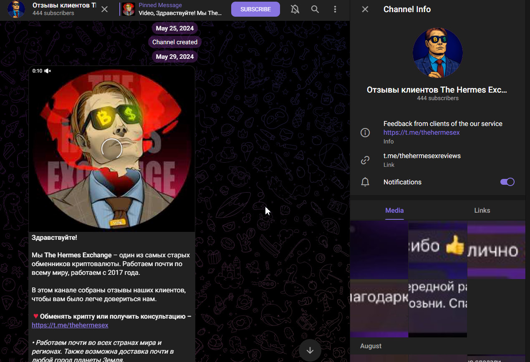The height and width of the screenshot is (362, 530).
Task: Click the 'August' month label in media
Action: coord(371,346)
